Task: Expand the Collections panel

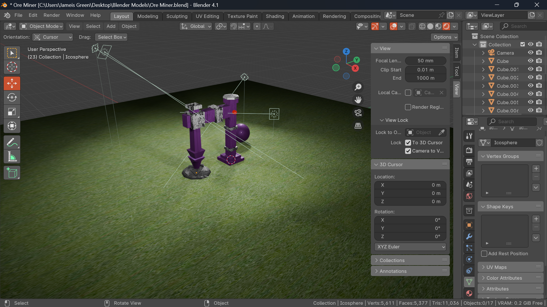Action: tap(410, 260)
